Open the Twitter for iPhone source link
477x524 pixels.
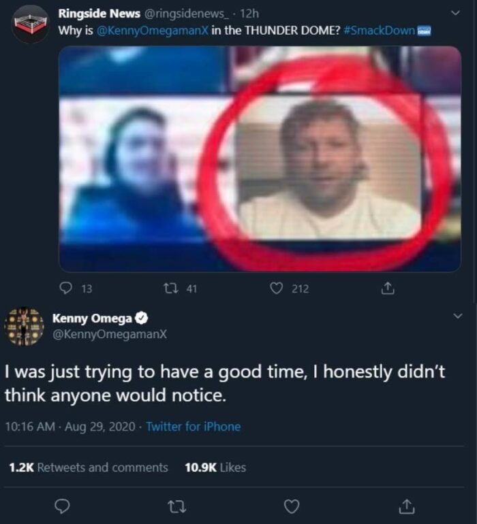tap(194, 427)
